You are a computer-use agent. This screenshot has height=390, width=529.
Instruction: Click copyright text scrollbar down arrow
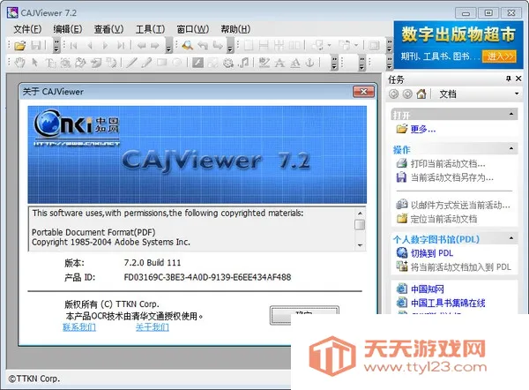(x=360, y=244)
